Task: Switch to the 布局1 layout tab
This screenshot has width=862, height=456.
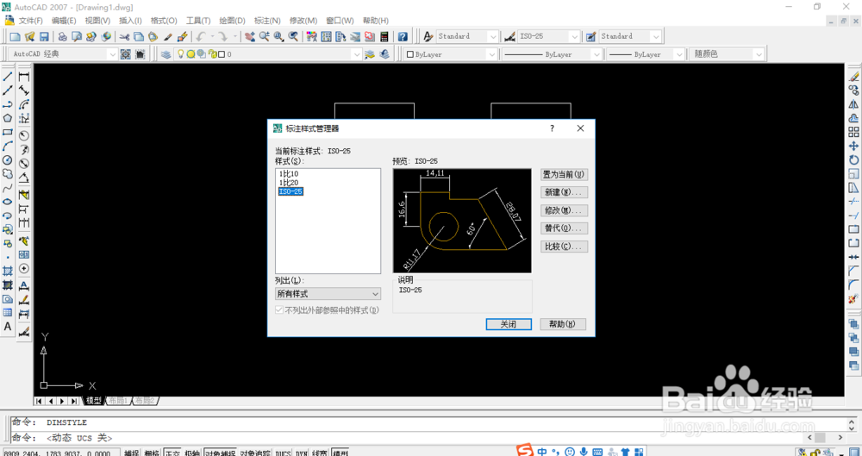Action: pyautogui.click(x=118, y=401)
